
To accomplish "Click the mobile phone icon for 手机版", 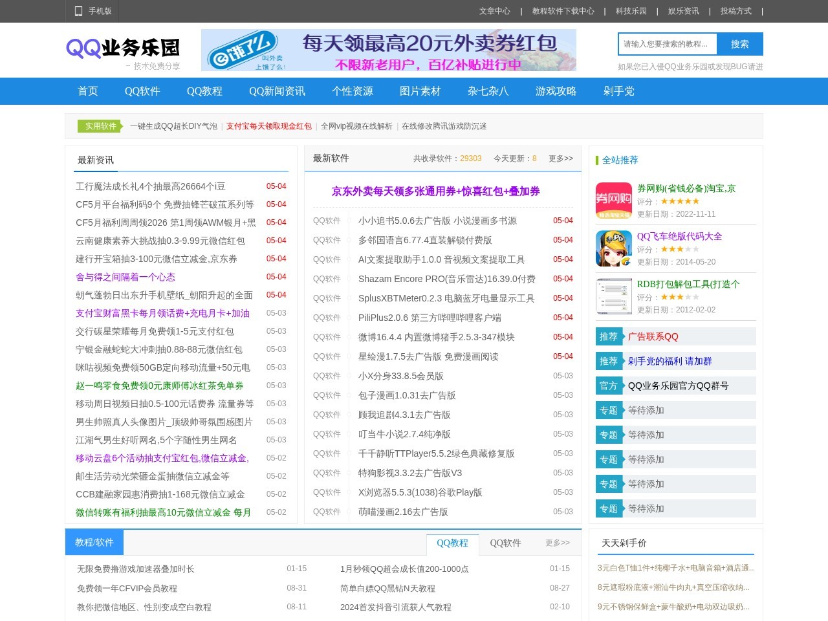I will [x=78, y=11].
